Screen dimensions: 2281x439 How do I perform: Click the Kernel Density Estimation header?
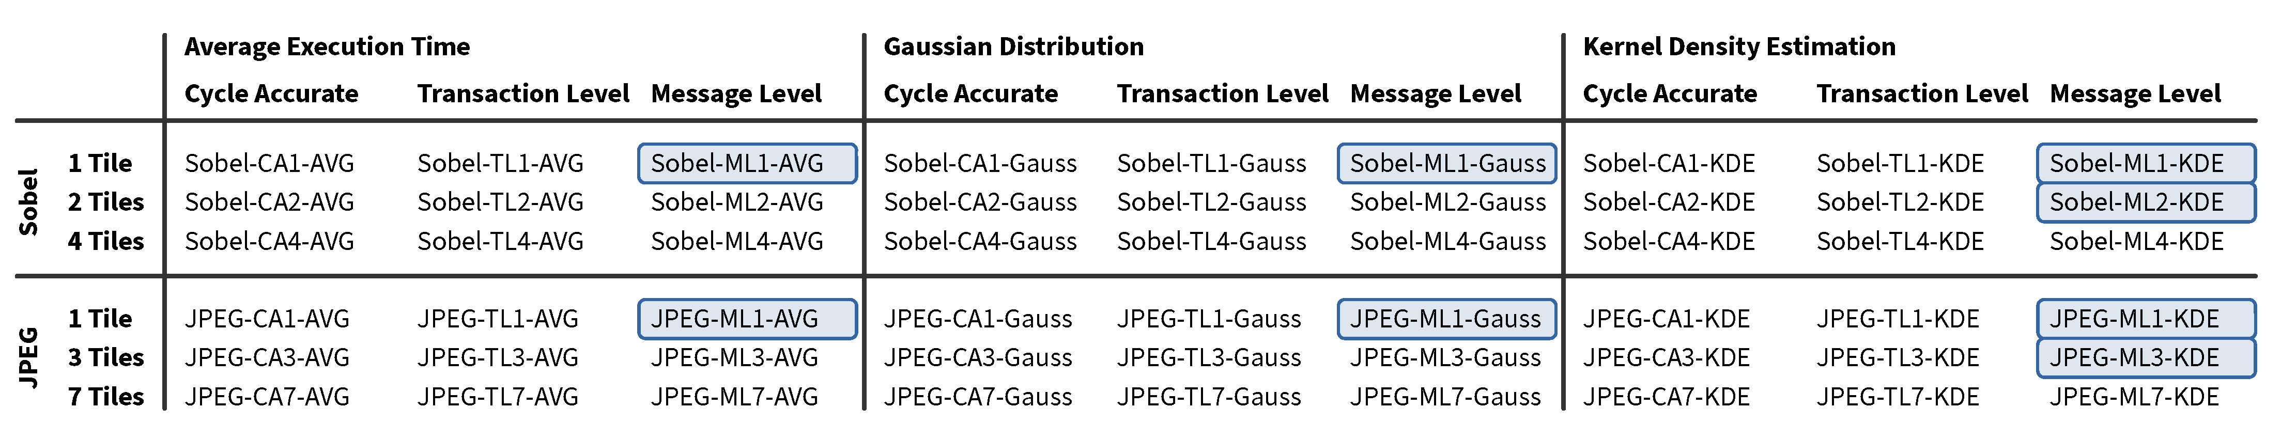(x=1738, y=47)
